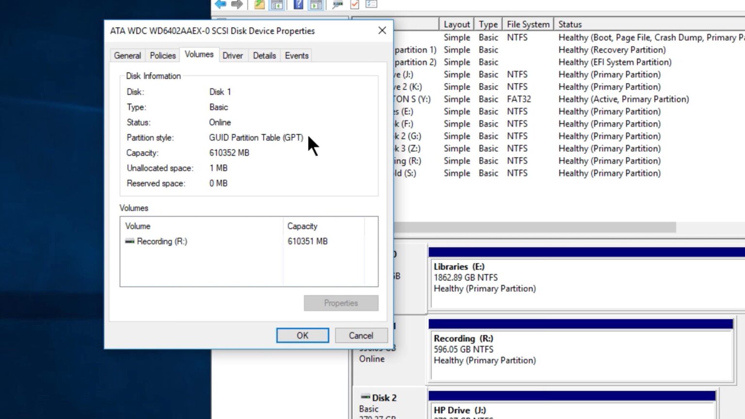Image resolution: width=745 pixels, height=419 pixels.
Task: Select the (F:) volume row in list
Action: [x=569, y=124]
